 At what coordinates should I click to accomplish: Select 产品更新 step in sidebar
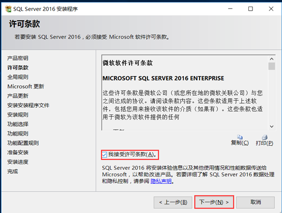pos(18,96)
